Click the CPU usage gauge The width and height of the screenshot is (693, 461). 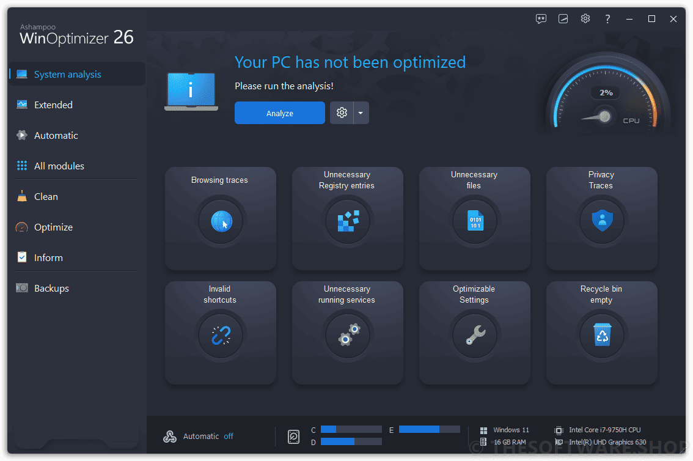click(607, 92)
